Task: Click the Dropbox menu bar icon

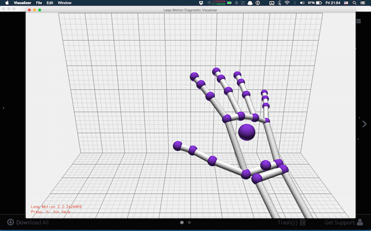Action: click(x=201, y=3)
